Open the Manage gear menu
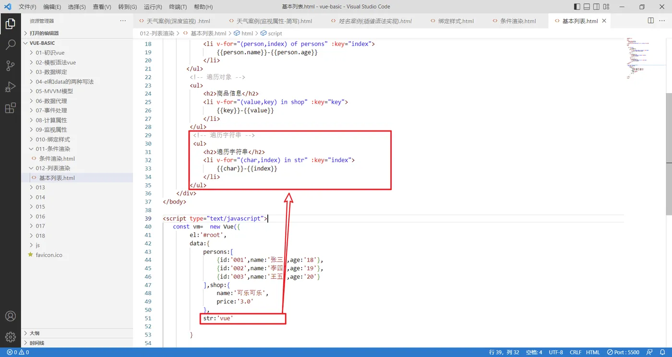 pos(10,337)
